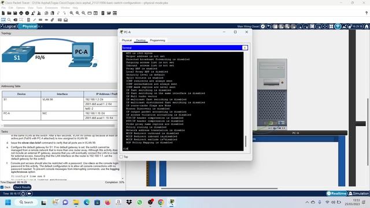Click the Terminal scrollbar thumb
370x208 pixels.
(x=246, y=141)
